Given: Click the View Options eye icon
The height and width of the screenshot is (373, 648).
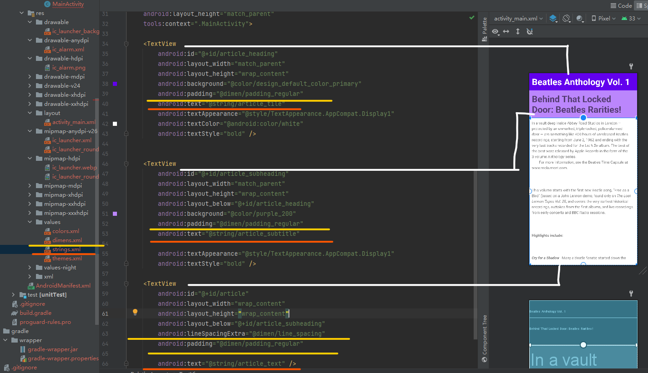Looking at the screenshot, I should click(495, 32).
